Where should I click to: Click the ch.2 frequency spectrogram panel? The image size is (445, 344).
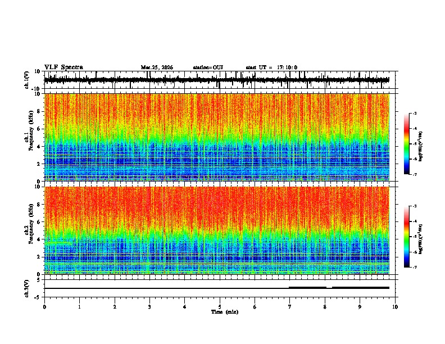[216, 230]
